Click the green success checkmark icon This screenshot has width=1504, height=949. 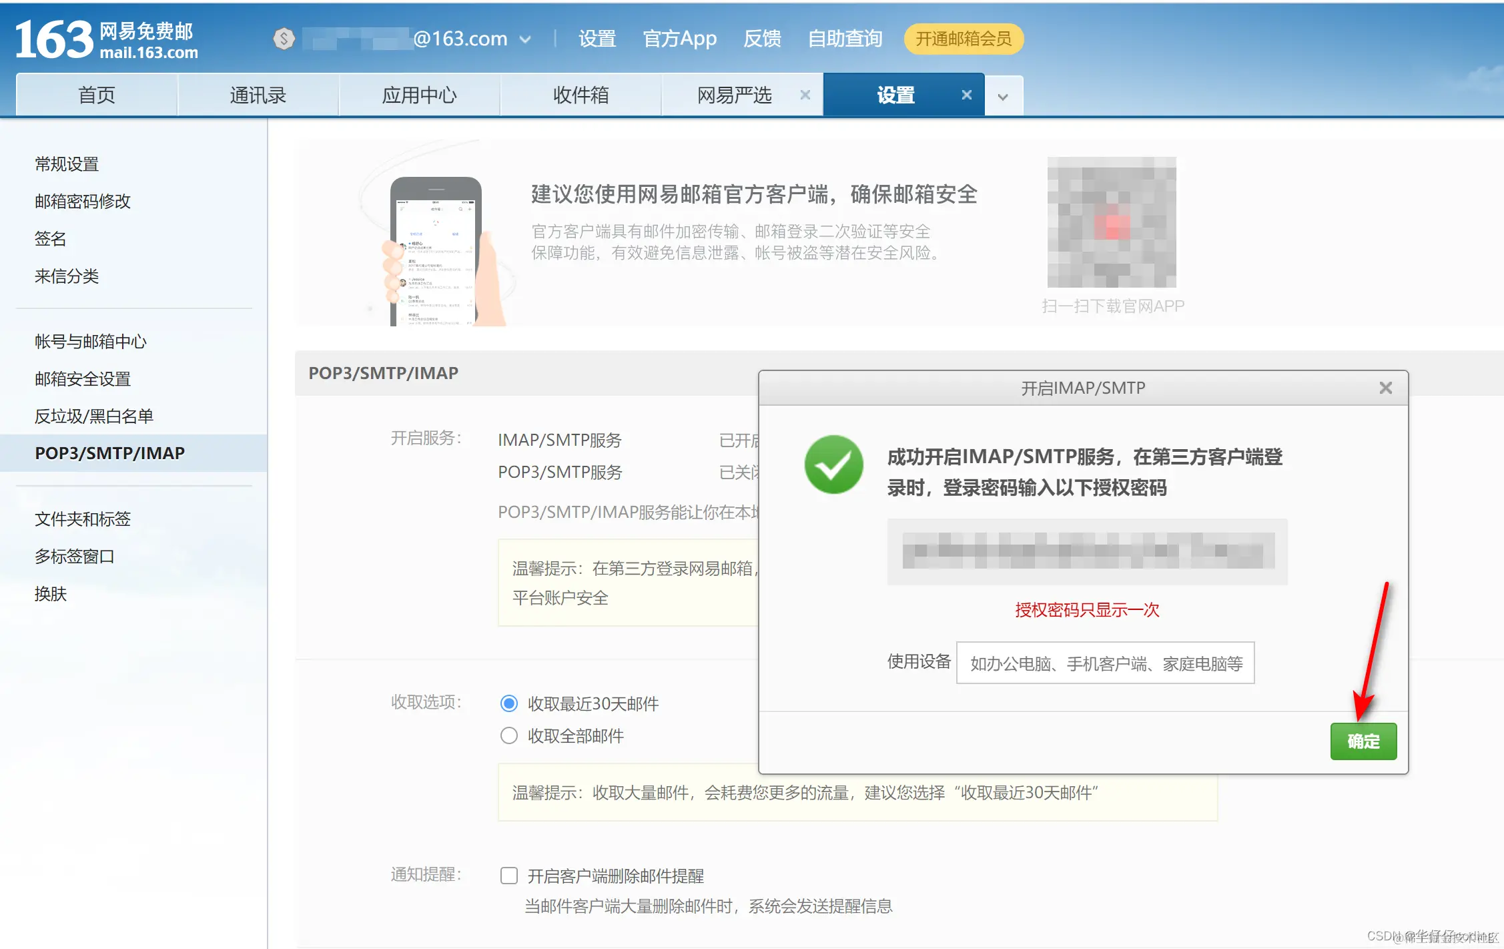point(833,464)
